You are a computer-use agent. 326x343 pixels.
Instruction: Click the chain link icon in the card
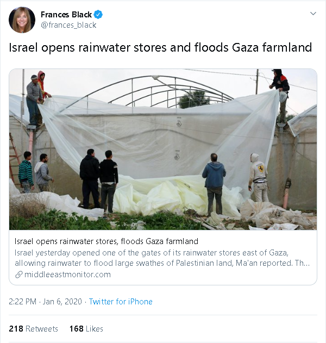click(x=19, y=275)
